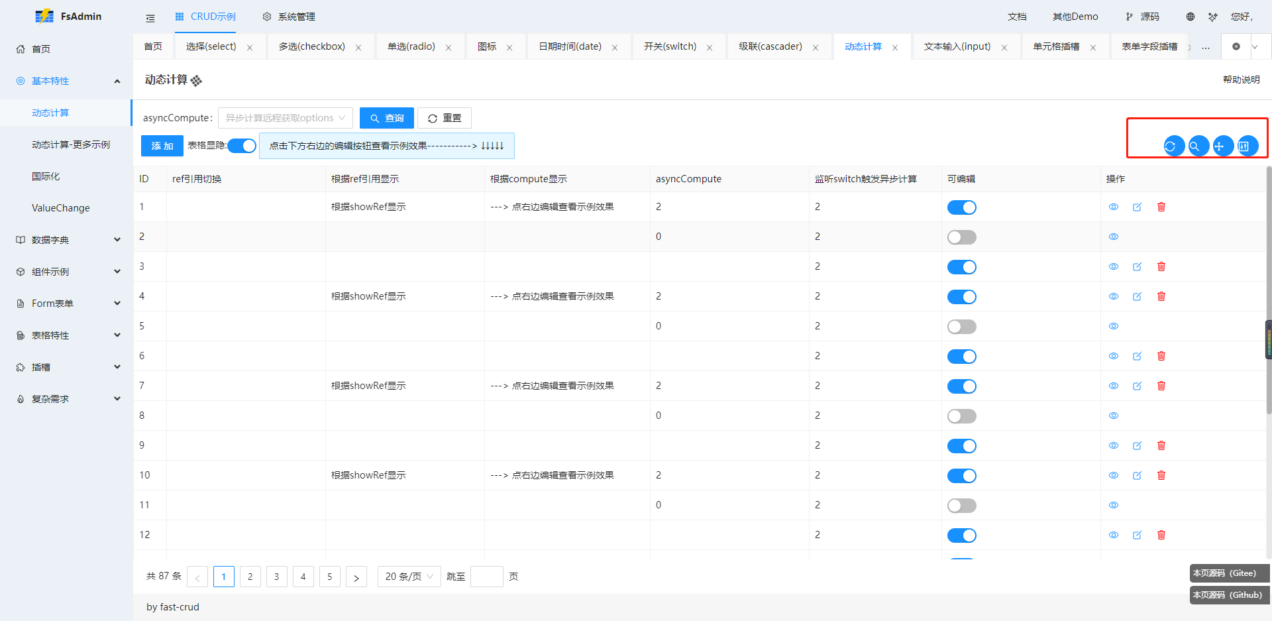Open the asyncCompute options dropdown
This screenshot has width=1272, height=621.
(x=286, y=118)
